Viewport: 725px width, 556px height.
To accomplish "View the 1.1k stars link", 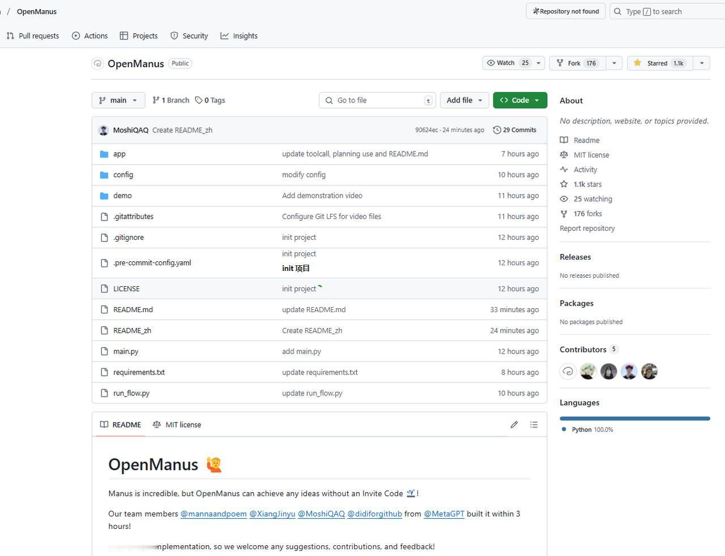I will coord(581,184).
